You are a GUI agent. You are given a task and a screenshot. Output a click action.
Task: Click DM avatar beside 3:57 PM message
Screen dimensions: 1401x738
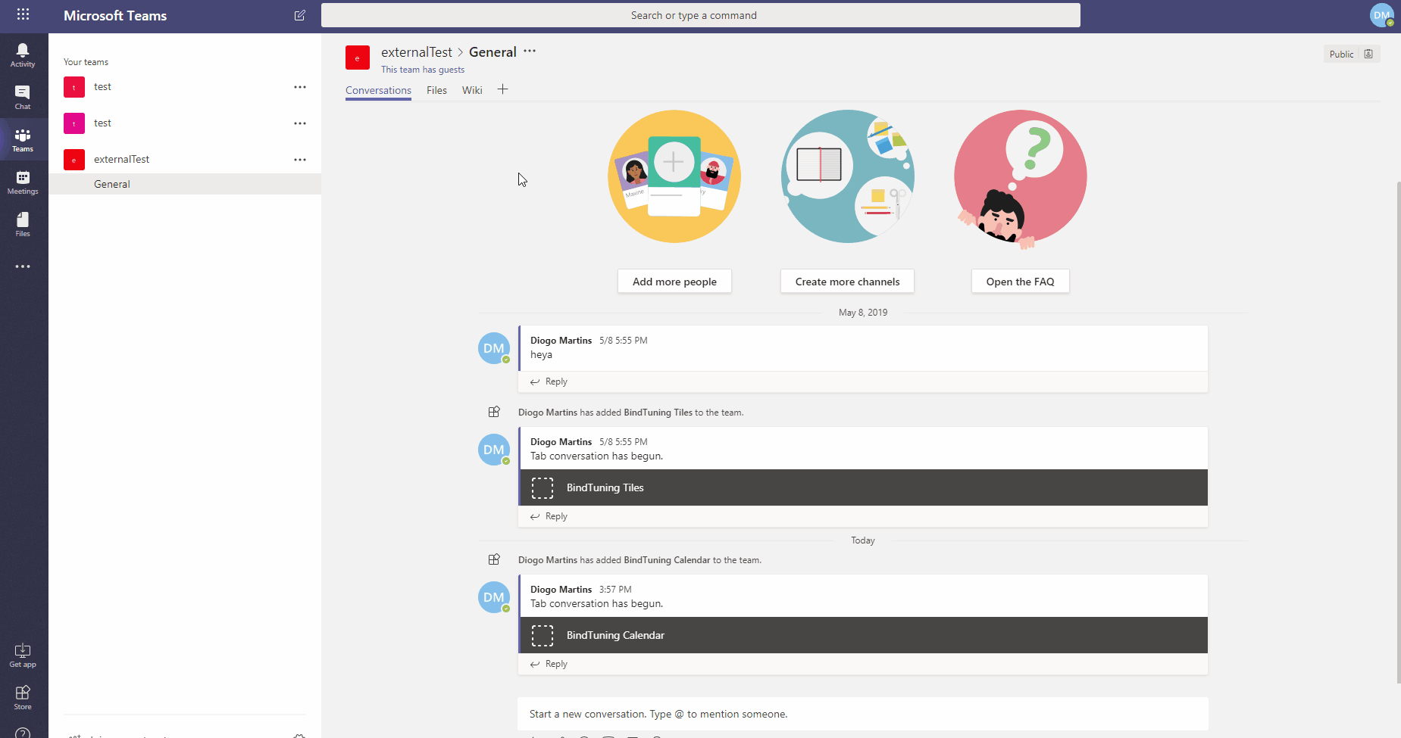494,597
